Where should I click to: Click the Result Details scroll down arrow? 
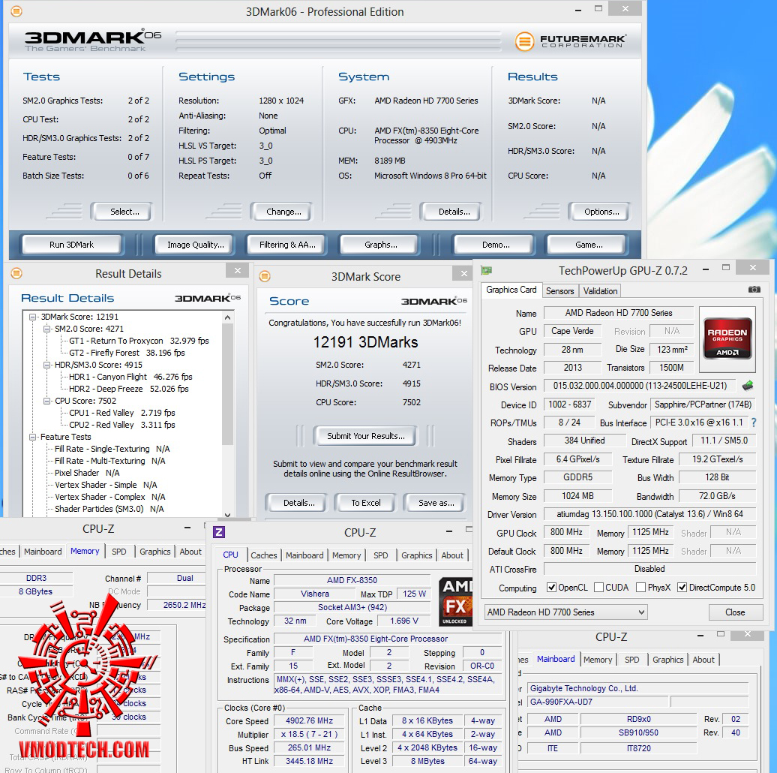[x=227, y=514]
